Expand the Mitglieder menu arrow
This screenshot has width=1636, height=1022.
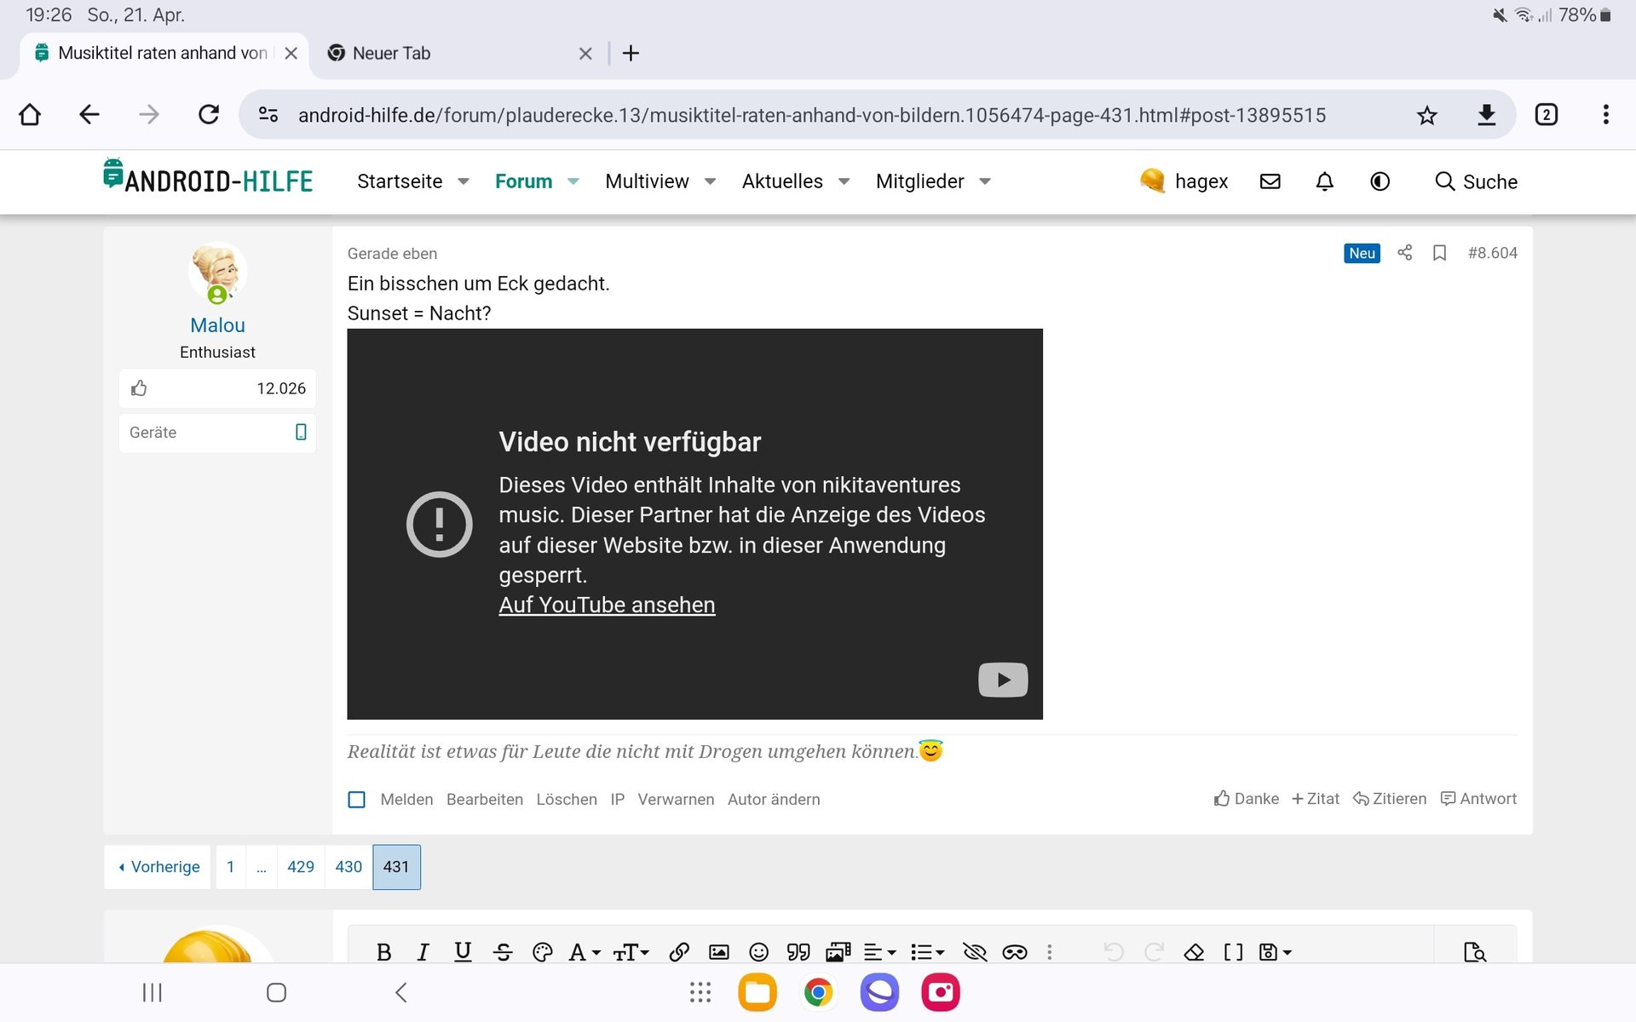point(985,181)
